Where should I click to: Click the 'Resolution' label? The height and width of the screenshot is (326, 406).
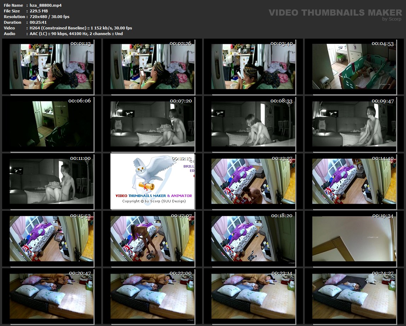14,17
